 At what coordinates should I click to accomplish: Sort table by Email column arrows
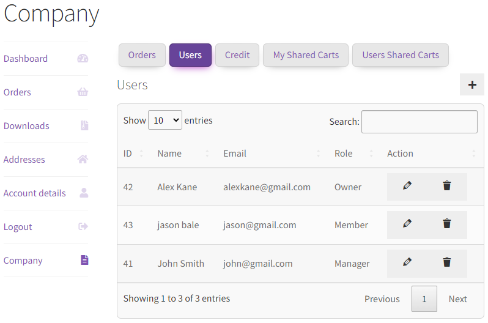(319, 154)
